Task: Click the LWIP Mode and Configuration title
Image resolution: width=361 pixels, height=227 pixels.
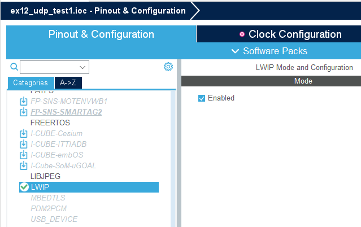Action: [x=304, y=67]
